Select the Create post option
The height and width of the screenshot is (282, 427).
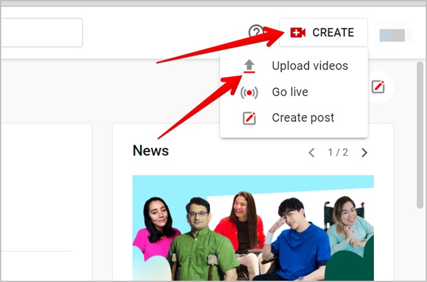click(294, 118)
